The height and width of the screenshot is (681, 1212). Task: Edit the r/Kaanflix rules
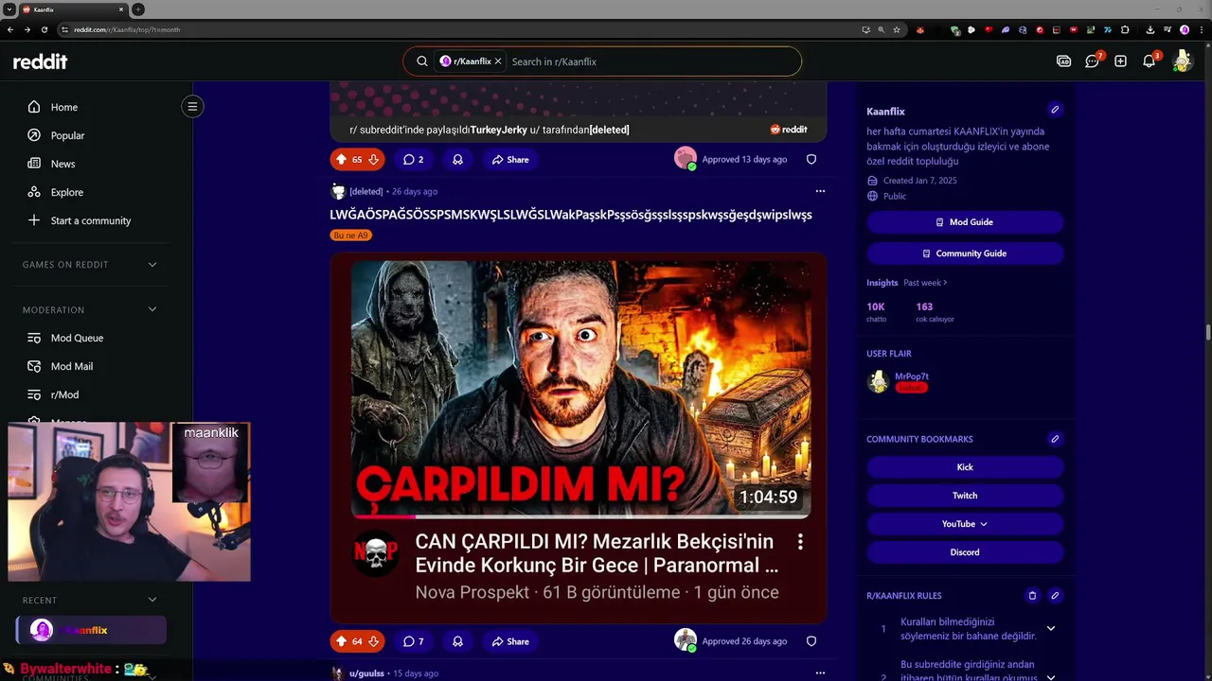click(1055, 596)
